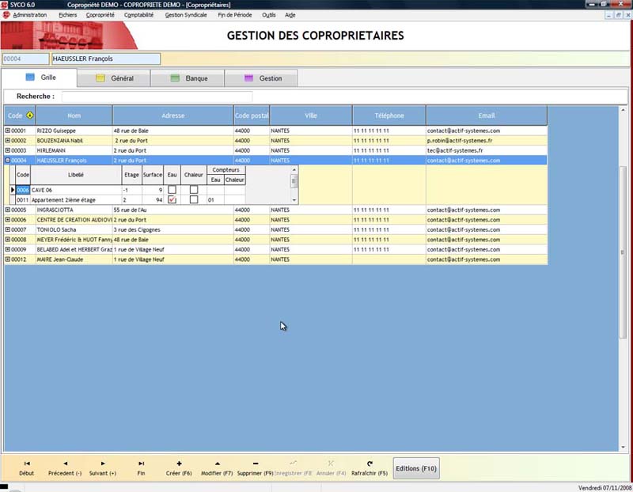Expand row 00001 RIZZO Guiseppe

click(9, 131)
